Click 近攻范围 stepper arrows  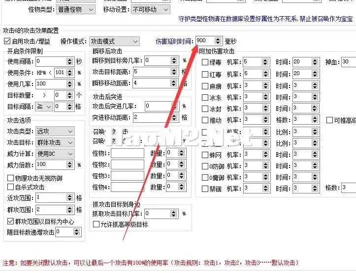coord(70,197)
